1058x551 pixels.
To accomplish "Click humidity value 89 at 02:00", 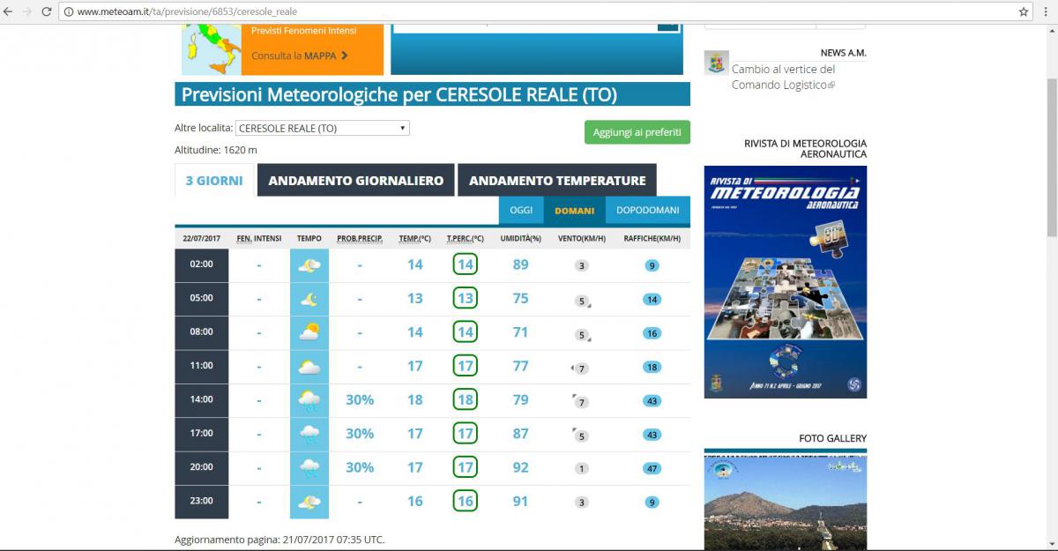I will point(520,264).
